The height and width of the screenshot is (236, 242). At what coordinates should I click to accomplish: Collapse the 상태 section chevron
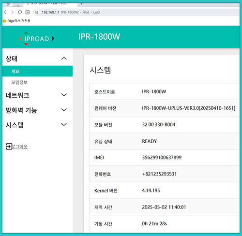tap(64, 59)
